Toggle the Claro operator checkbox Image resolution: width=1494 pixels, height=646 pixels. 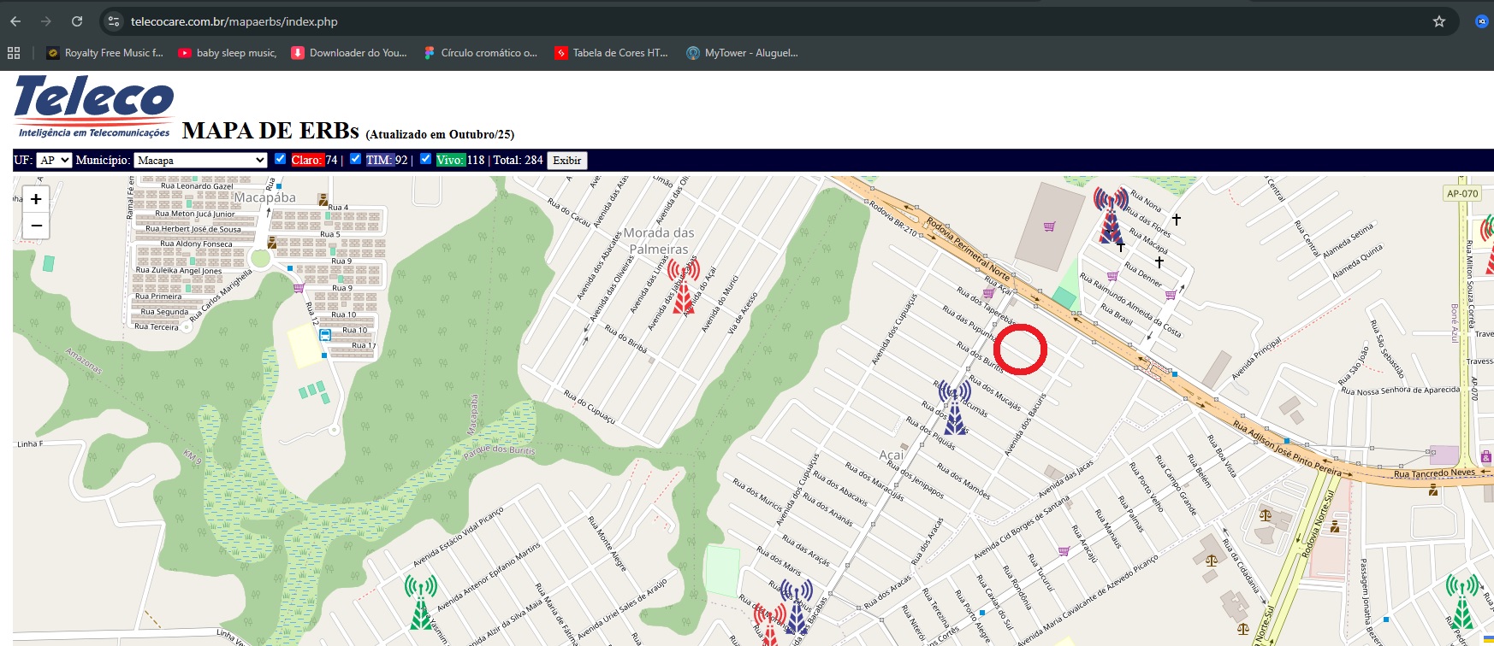[x=280, y=159]
